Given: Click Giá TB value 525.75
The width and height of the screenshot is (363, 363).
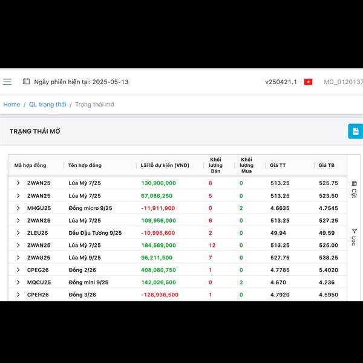Looking at the screenshot, I should (329, 183).
